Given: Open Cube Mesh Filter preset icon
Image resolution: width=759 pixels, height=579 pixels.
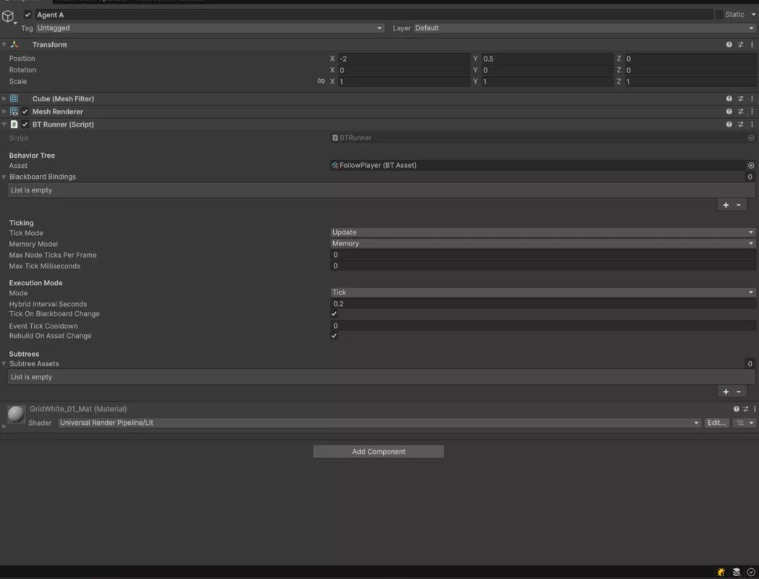Looking at the screenshot, I should click(741, 98).
